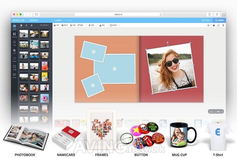Click the border frame tool in toolbar
This screenshot has height=158, width=237.
point(114,25)
